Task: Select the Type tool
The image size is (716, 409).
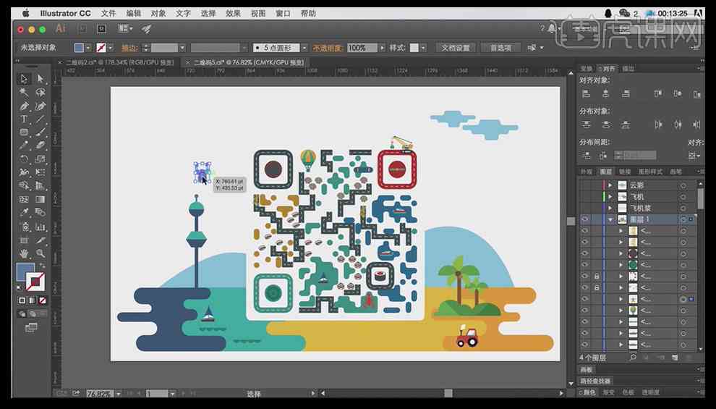Action: point(24,119)
